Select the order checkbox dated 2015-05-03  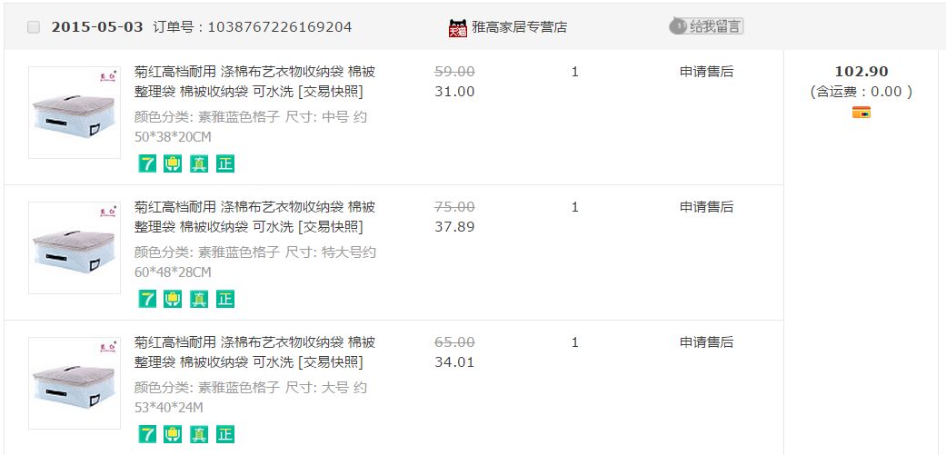click(x=34, y=27)
